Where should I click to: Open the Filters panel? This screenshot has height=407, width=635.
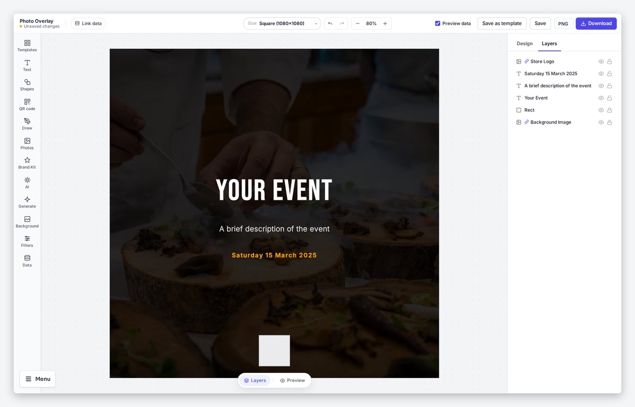tap(27, 242)
